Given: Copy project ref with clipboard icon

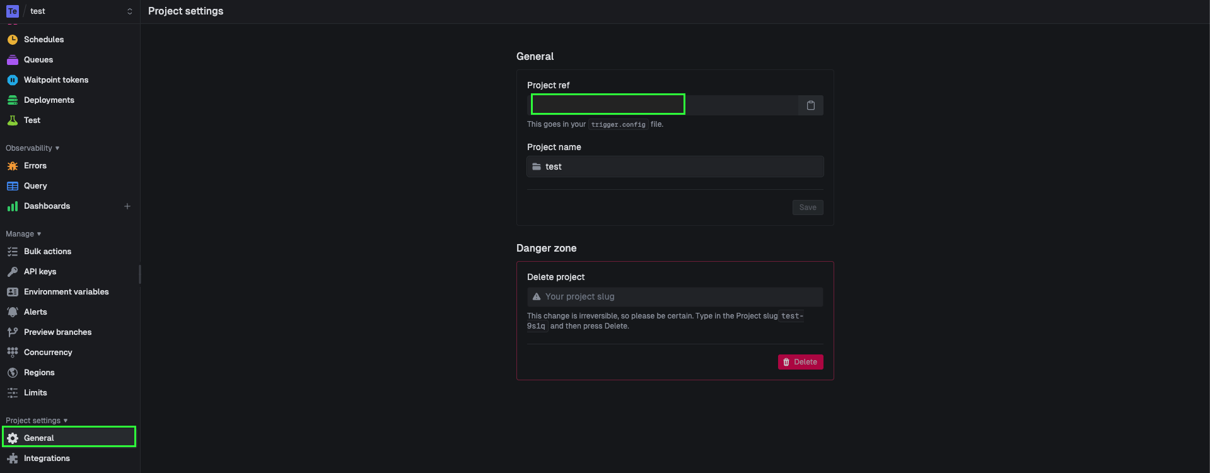Looking at the screenshot, I should pos(811,105).
